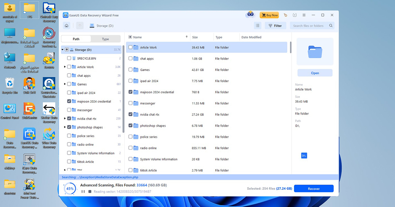Expand Article Work in the tree
The image size is (395, 207).
[65, 67]
